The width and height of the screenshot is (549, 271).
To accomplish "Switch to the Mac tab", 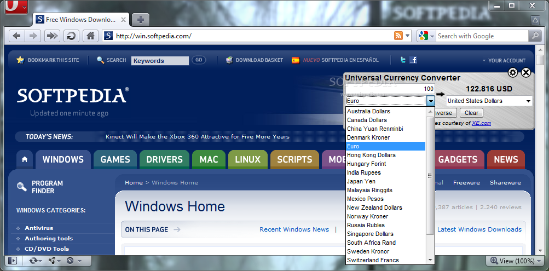I will [209, 160].
